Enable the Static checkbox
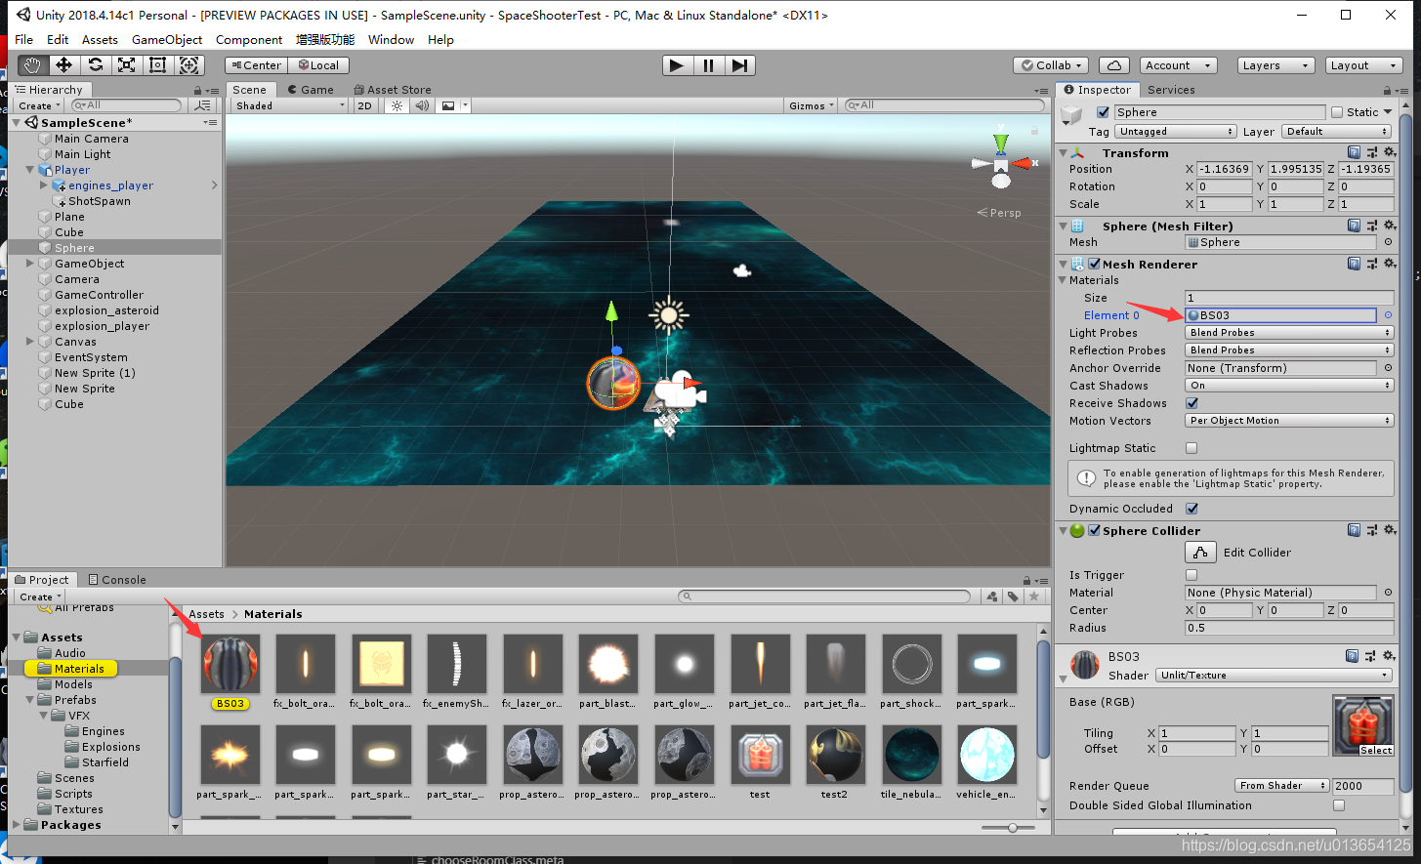 point(1337,112)
